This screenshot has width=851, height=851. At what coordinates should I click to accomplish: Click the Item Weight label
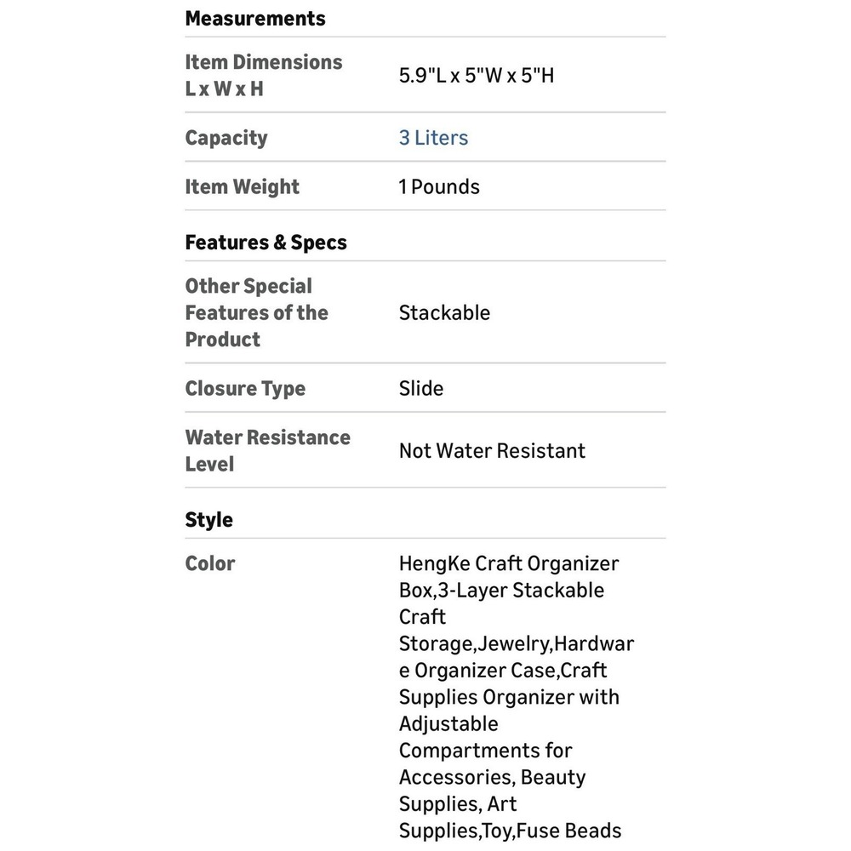(x=242, y=186)
